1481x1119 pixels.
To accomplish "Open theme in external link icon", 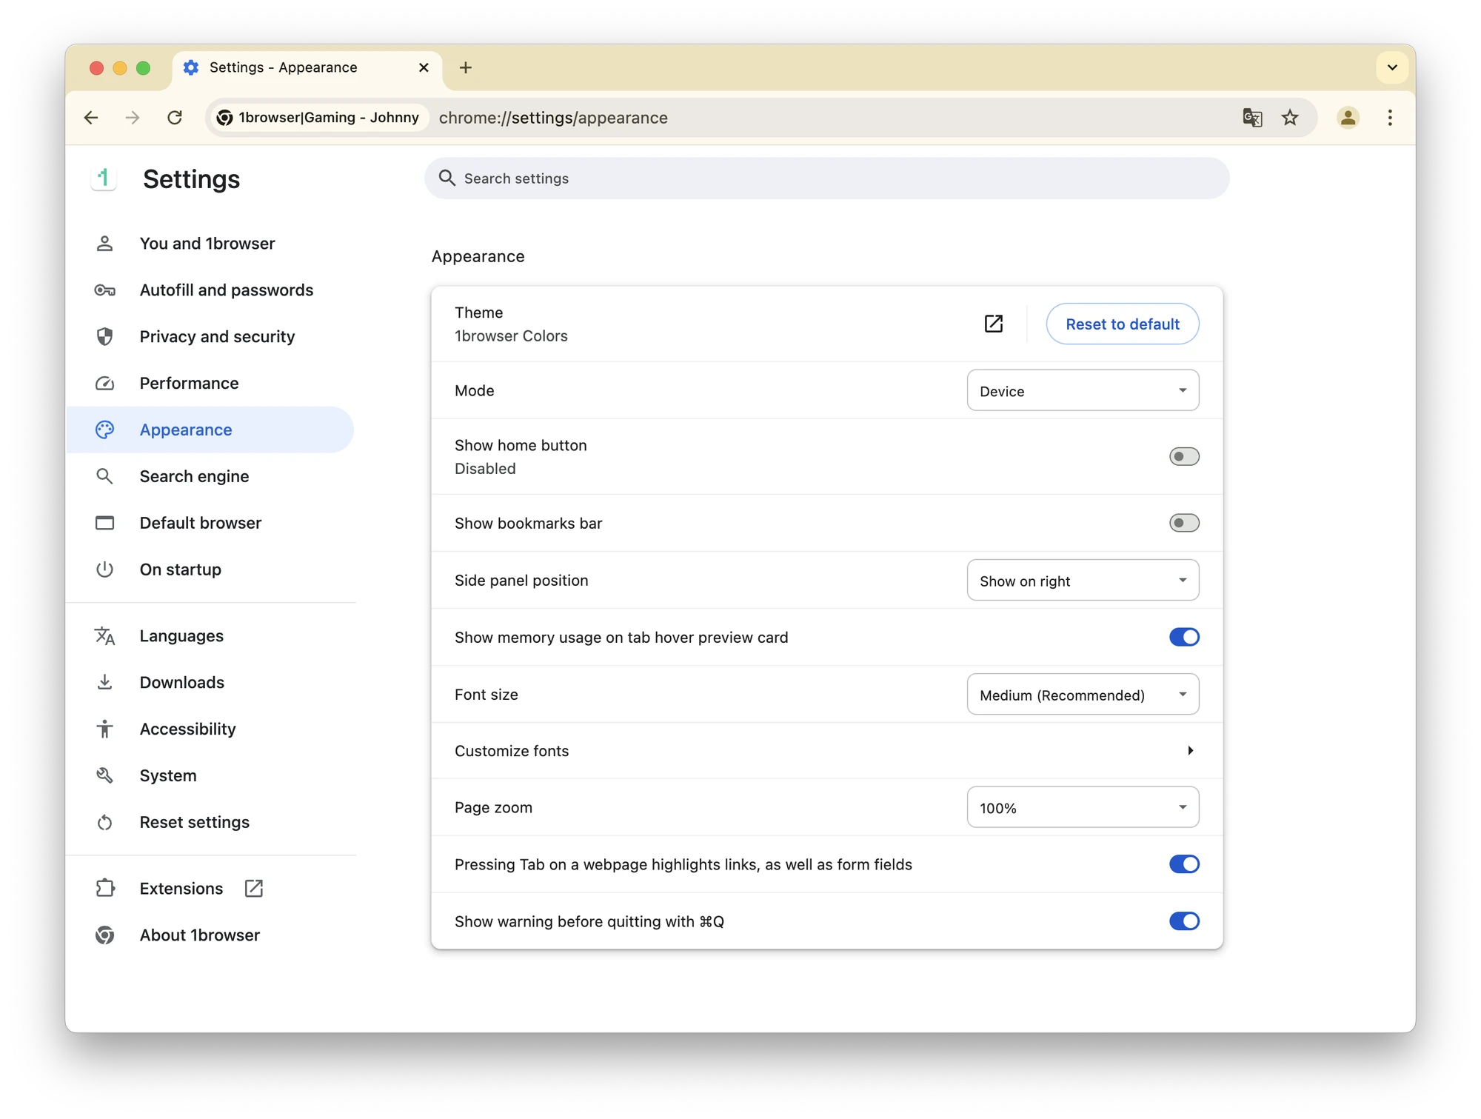I will pyautogui.click(x=994, y=324).
